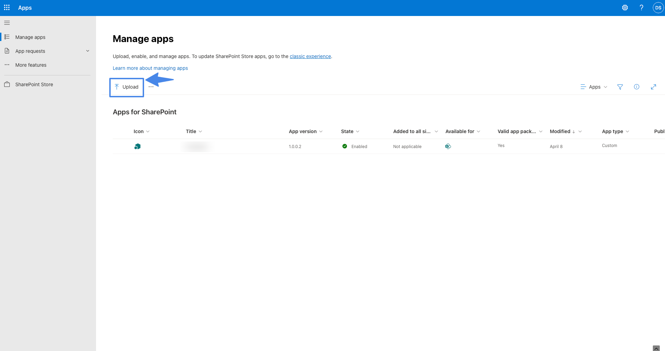This screenshot has width=665, height=351.
Task: Click the app's SharePoint icon in the table row
Action: click(137, 146)
